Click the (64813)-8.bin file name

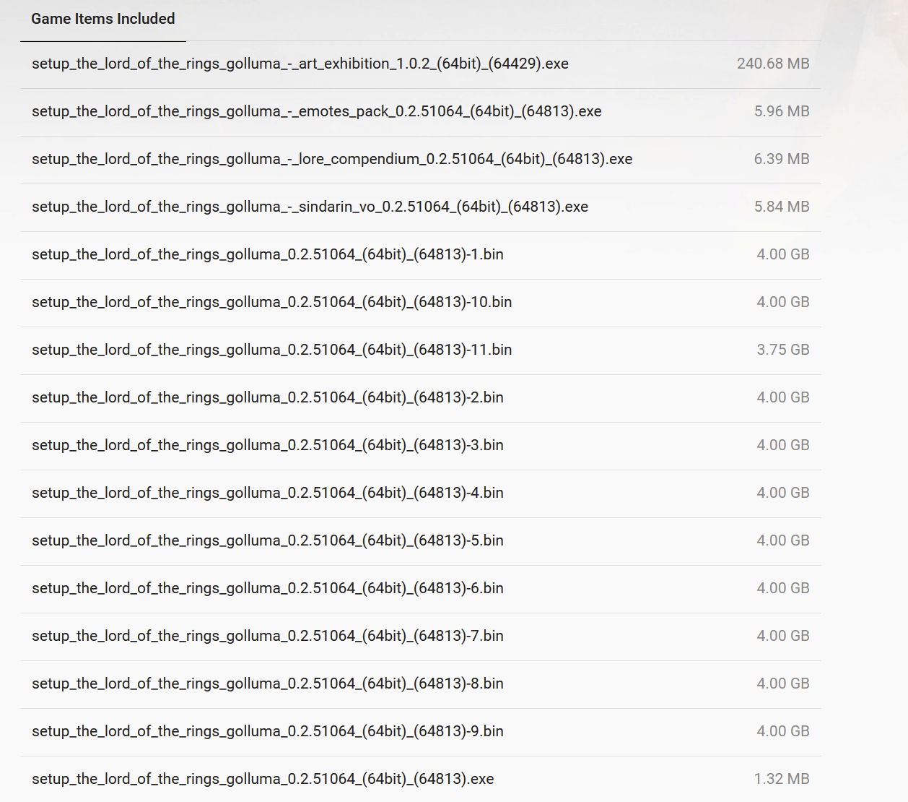(x=268, y=684)
